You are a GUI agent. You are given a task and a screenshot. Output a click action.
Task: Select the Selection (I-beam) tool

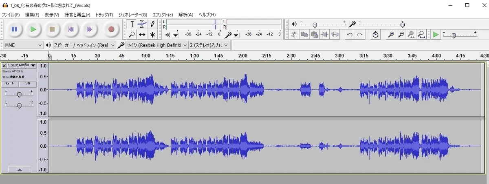coord(132,24)
